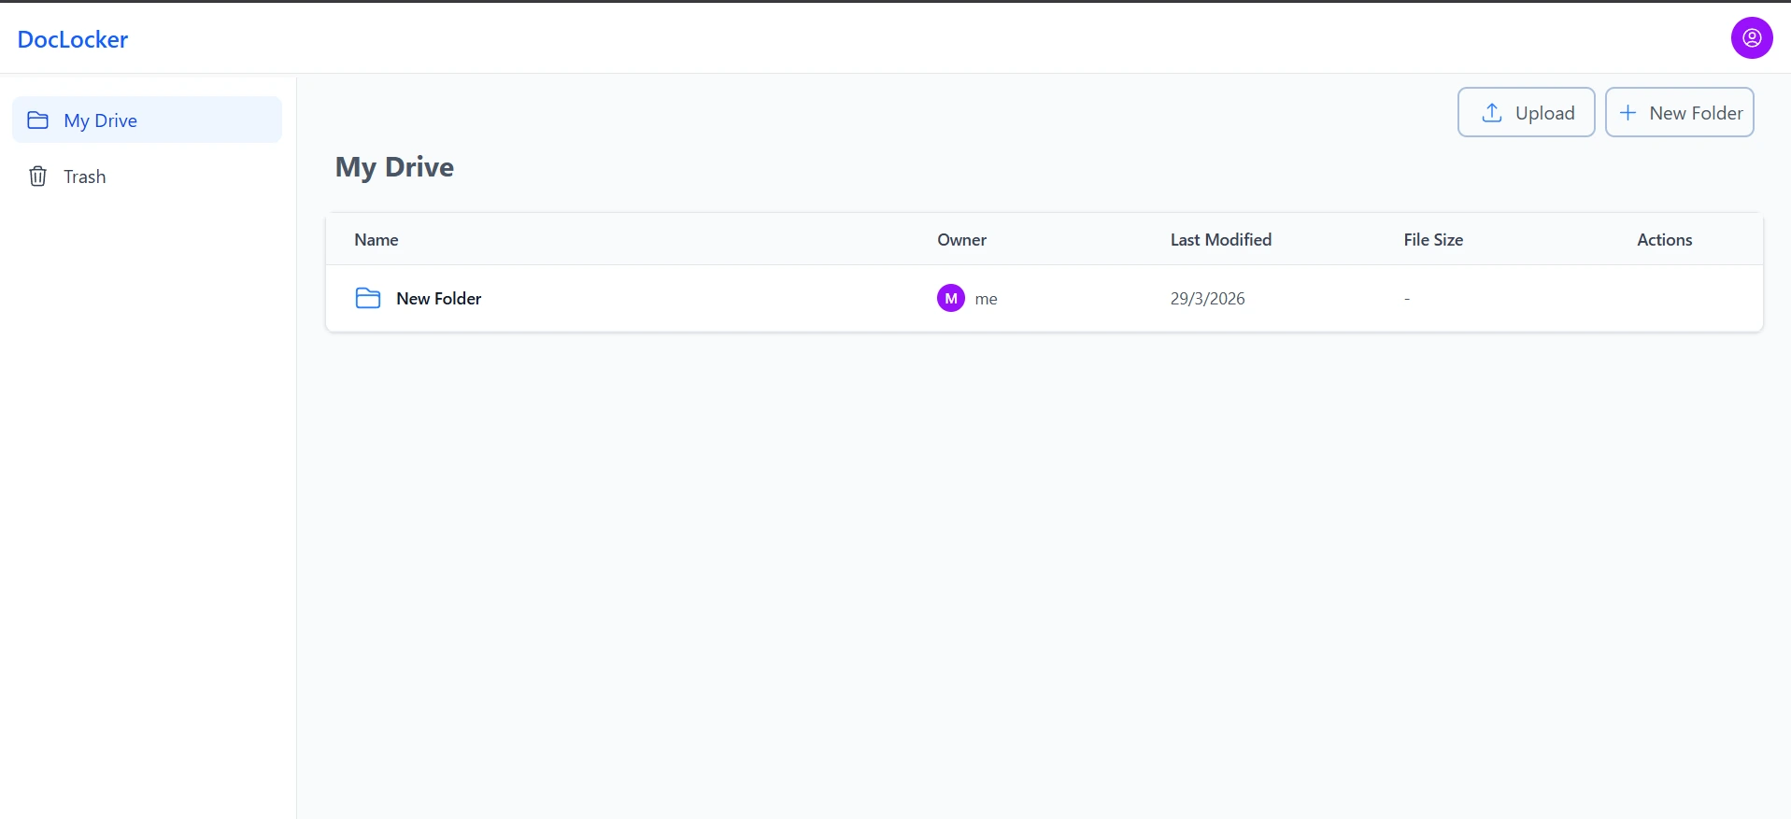
Task: Click the plus icon for new folder
Action: pyautogui.click(x=1628, y=113)
